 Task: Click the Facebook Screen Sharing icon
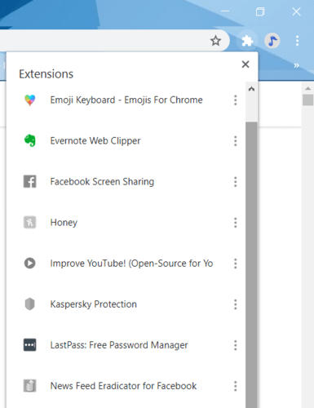coord(30,181)
